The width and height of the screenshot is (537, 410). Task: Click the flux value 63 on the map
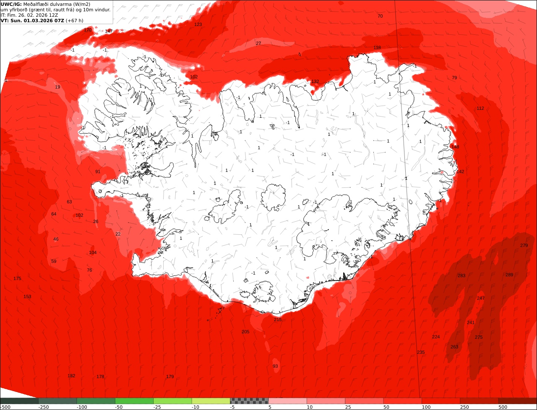coord(69,202)
